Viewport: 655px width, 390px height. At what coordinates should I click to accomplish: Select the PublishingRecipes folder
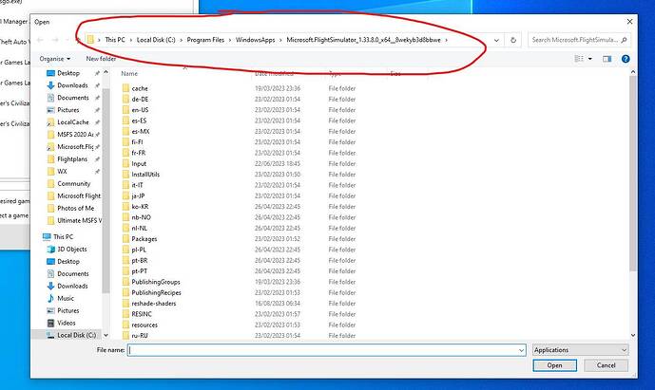point(156,293)
